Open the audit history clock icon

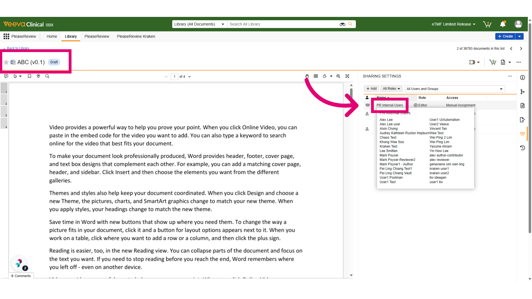click(x=523, y=148)
